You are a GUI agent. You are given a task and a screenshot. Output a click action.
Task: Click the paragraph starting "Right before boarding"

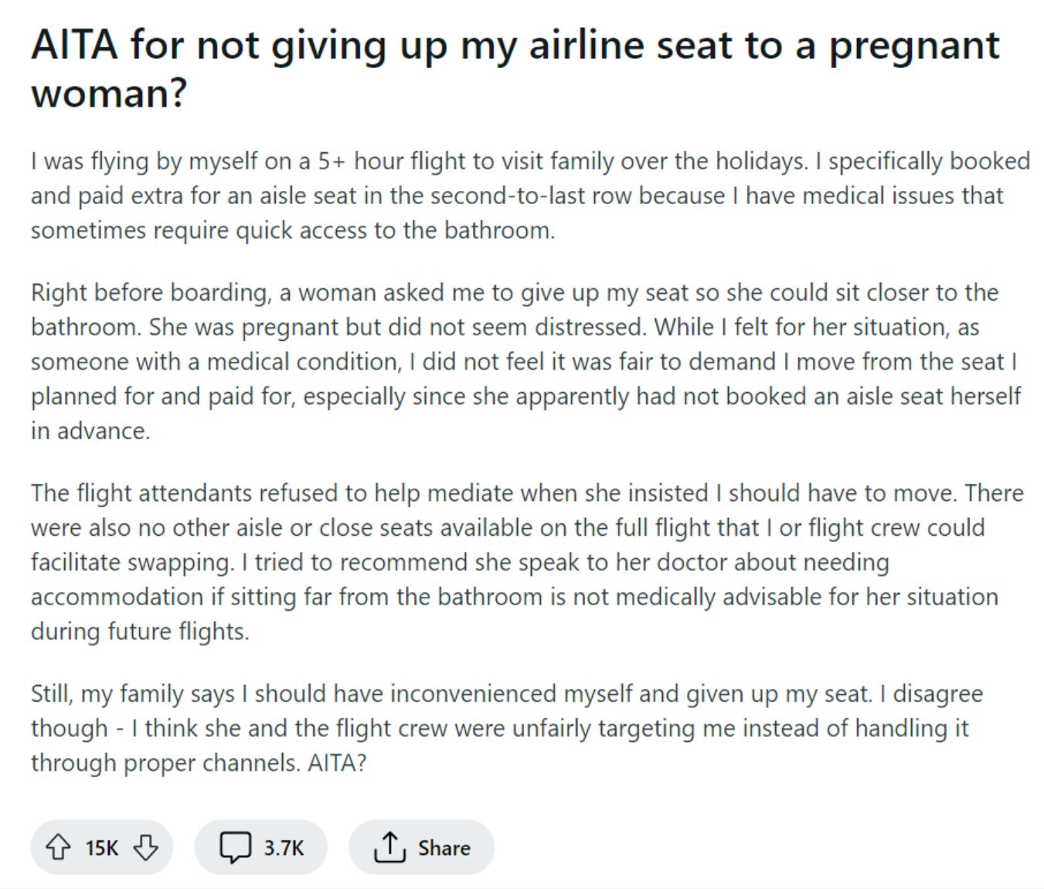point(525,361)
